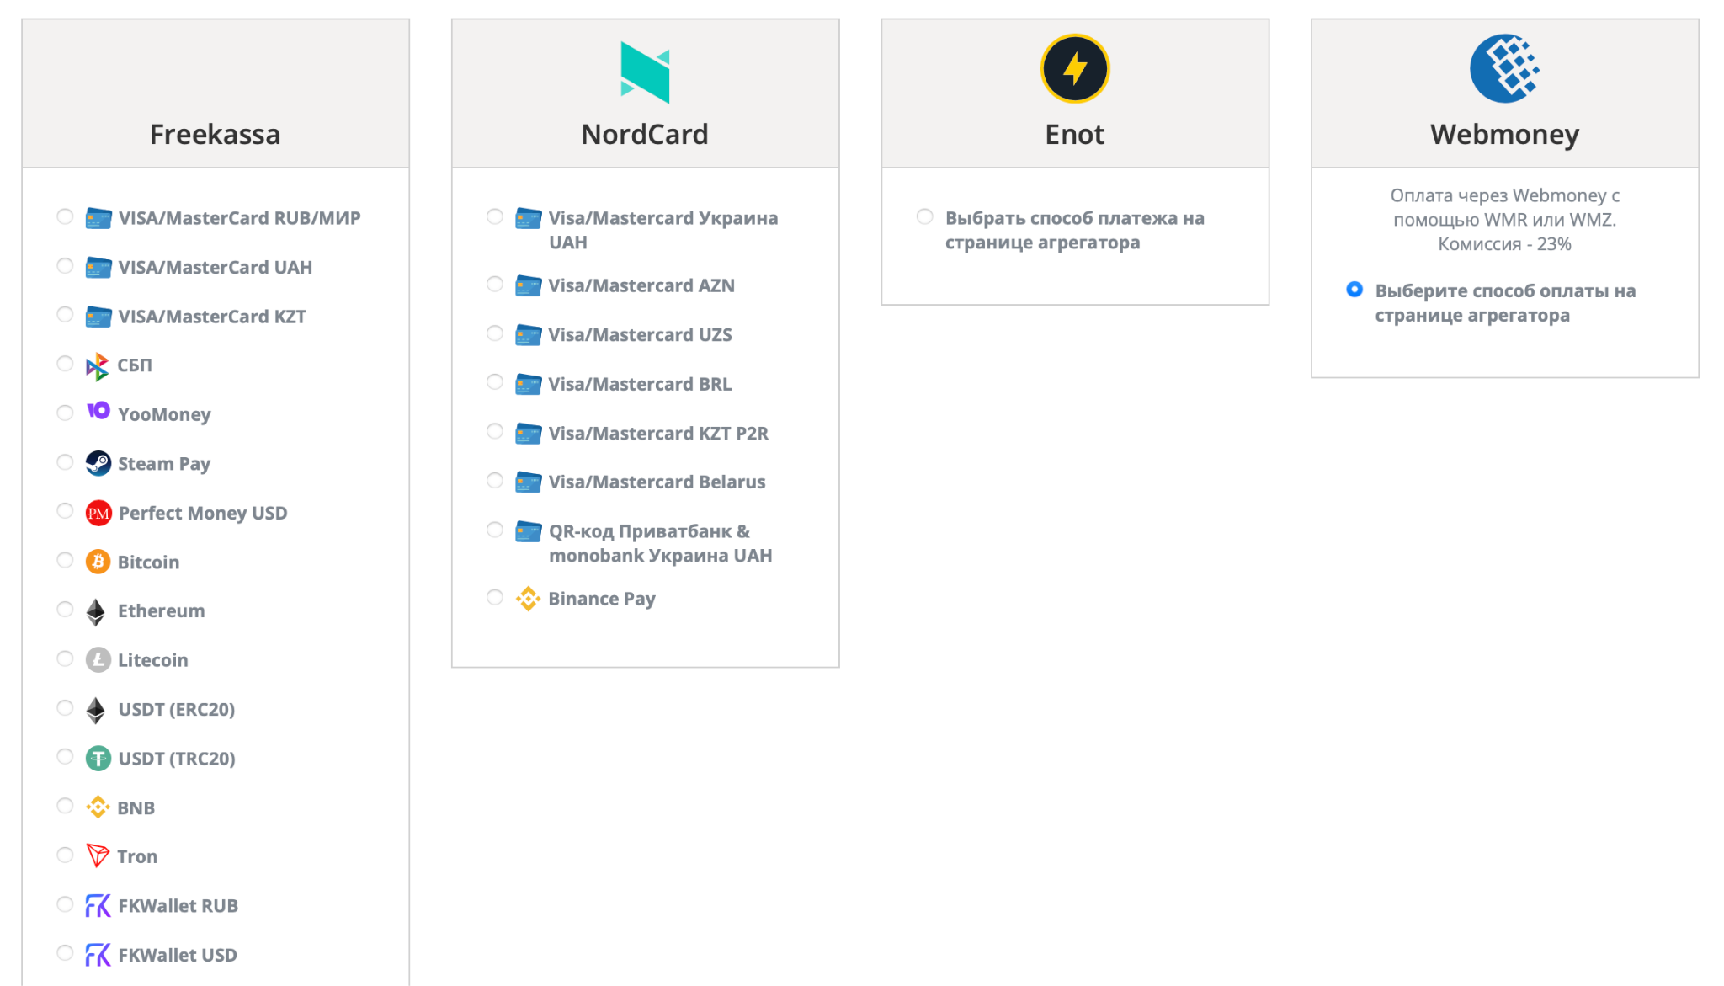Select the Visa/Mastercard Украина UAH radio button
Image resolution: width=1724 pixels, height=986 pixels.
[x=495, y=216]
